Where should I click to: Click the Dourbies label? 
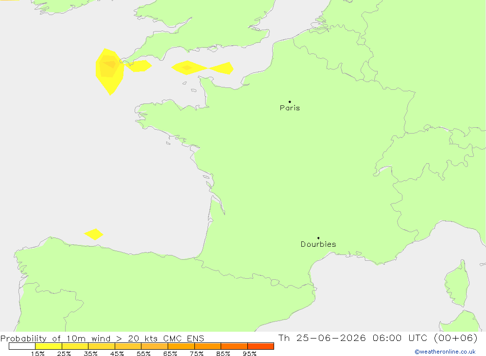click(318, 244)
